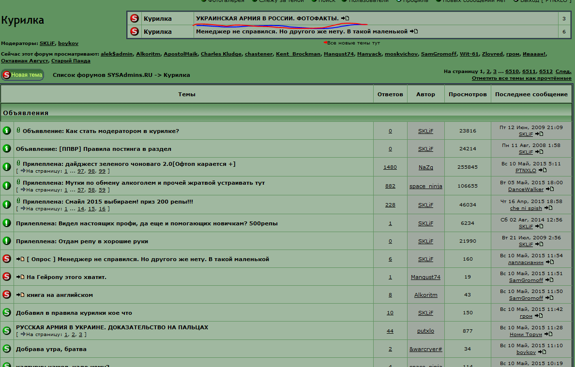The image size is (575, 367).
Task: Click Ответов column header
Action: coord(390,94)
